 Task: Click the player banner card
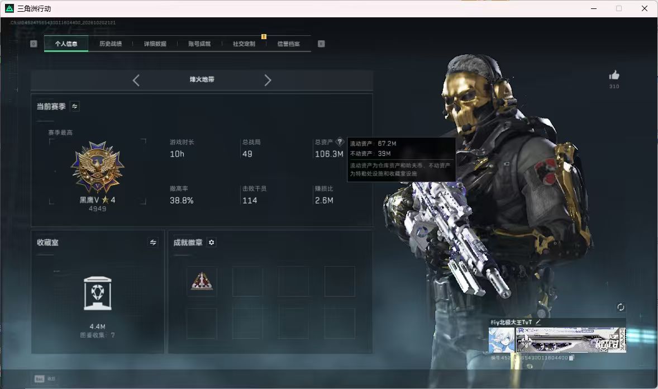[571, 340]
